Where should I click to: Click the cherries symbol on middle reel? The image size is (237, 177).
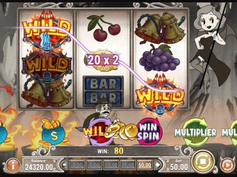point(104,28)
